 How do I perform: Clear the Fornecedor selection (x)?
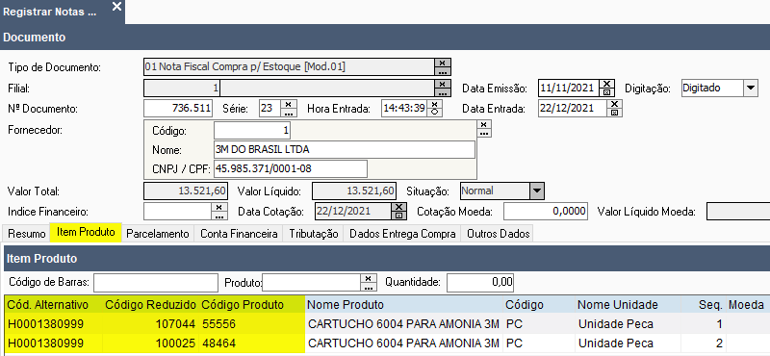[484, 124]
